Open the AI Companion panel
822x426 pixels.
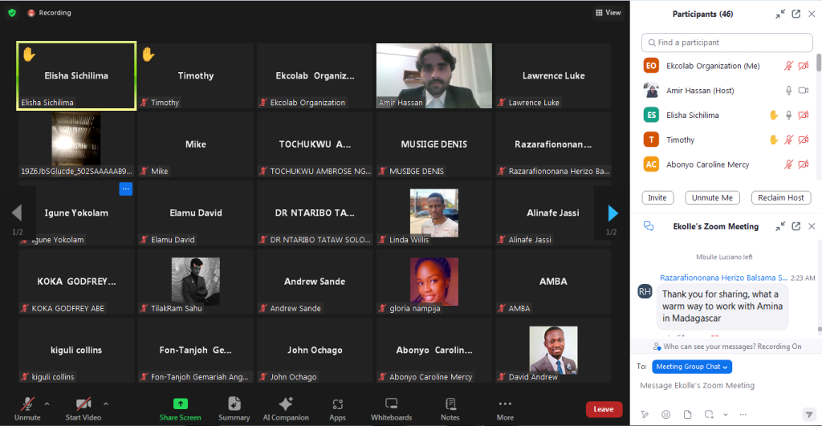coord(285,404)
